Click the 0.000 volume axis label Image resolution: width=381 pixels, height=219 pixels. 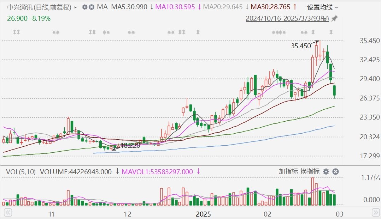(371, 200)
